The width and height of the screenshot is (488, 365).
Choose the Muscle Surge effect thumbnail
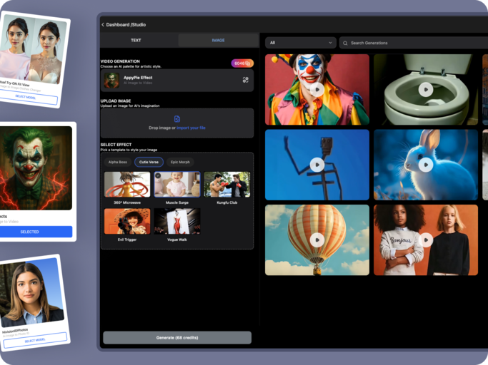click(x=177, y=185)
